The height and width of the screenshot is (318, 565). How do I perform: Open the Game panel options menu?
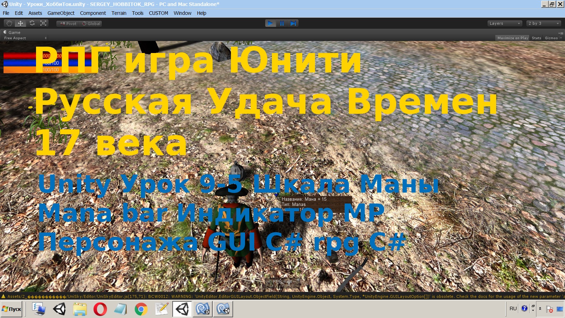(x=561, y=33)
